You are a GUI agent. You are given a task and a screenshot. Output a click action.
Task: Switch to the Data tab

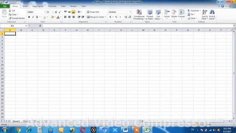(x=63, y=6)
